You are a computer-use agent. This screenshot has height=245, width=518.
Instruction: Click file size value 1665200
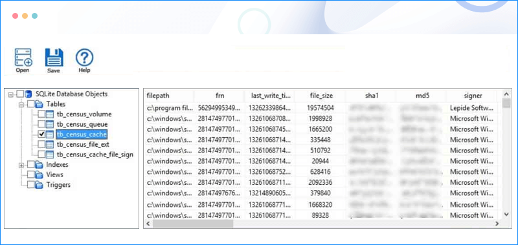point(321,129)
